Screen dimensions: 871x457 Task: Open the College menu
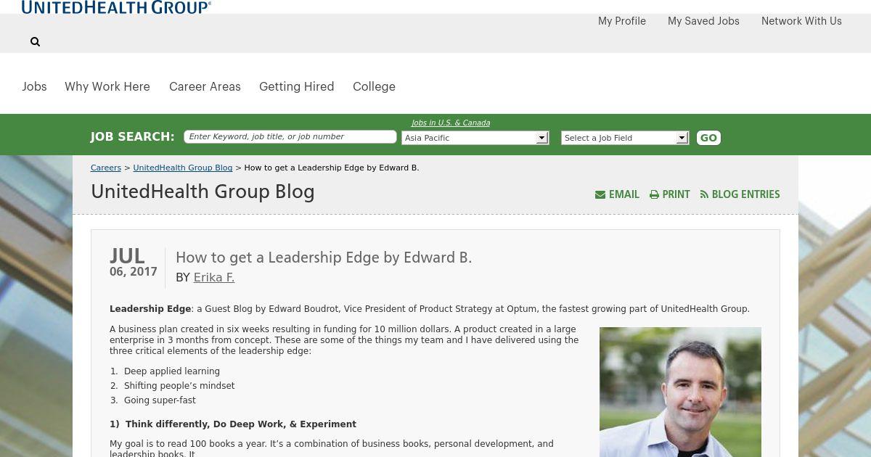tap(374, 86)
